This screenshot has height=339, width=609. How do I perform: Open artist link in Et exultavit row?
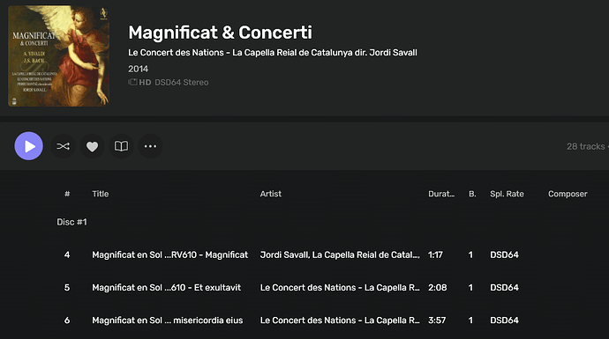click(x=340, y=287)
